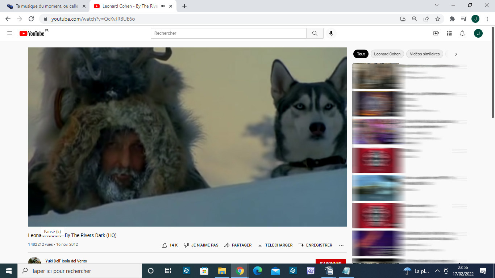Open a new browser tab
This screenshot has width=495, height=278.
click(184, 6)
